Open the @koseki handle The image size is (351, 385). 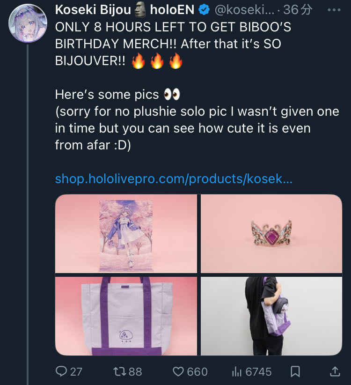245,10
